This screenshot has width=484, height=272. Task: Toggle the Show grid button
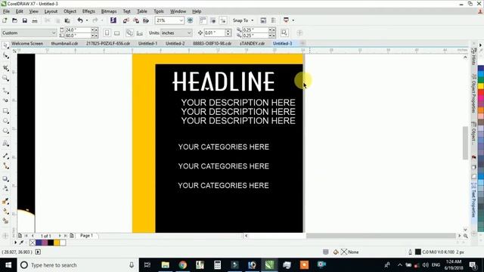coord(213,20)
